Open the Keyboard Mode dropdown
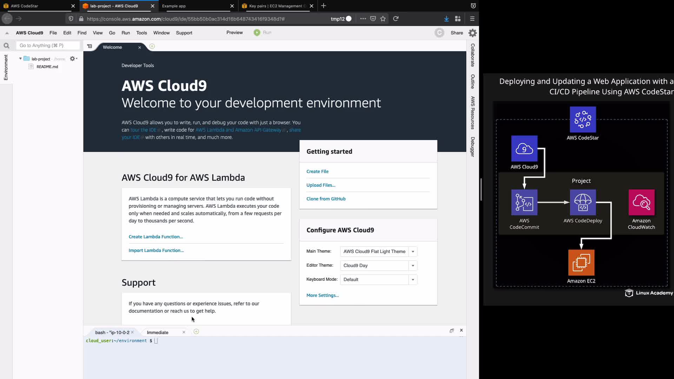The width and height of the screenshot is (674, 379). pyautogui.click(x=413, y=280)
